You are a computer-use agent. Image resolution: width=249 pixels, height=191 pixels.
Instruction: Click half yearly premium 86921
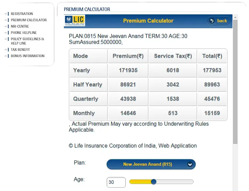click(x=128, y=85)
